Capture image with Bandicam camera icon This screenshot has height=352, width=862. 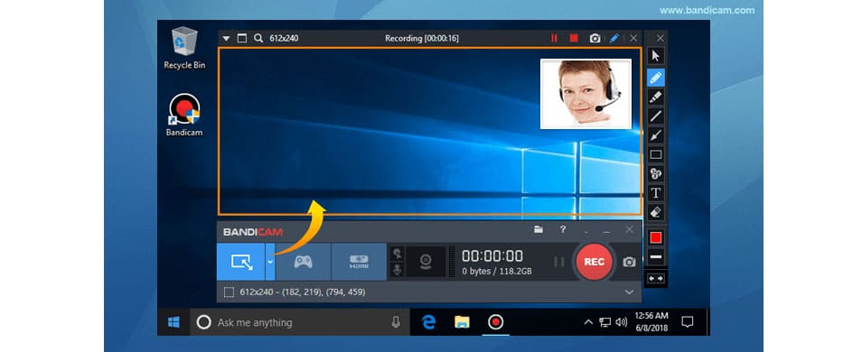[629, 262]
